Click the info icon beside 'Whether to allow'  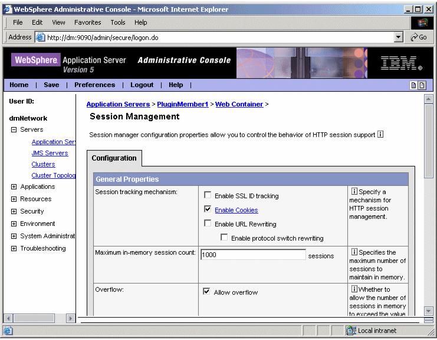tap(354, 289)
